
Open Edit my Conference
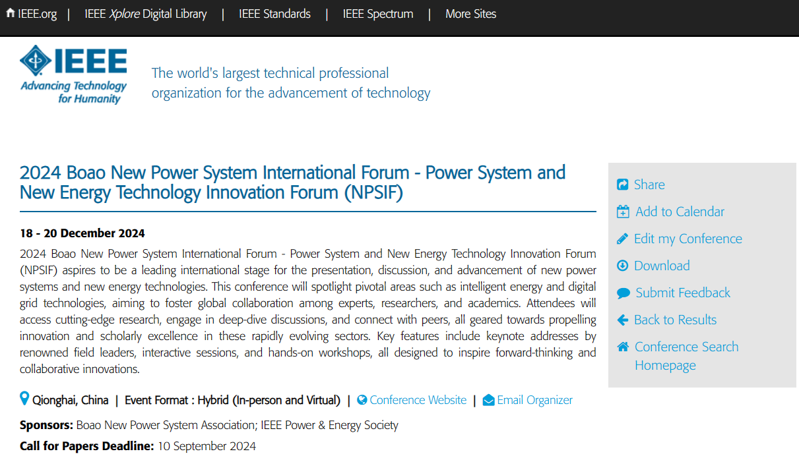click(x=688, y=239)
